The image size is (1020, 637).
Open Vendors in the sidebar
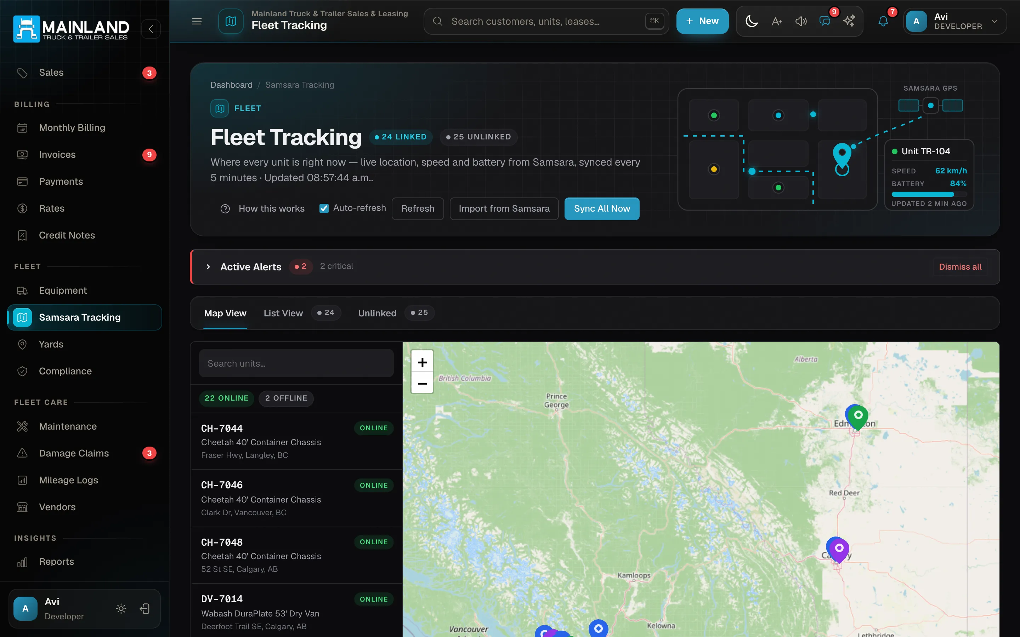pyautogui.click(x=84, y=507)
